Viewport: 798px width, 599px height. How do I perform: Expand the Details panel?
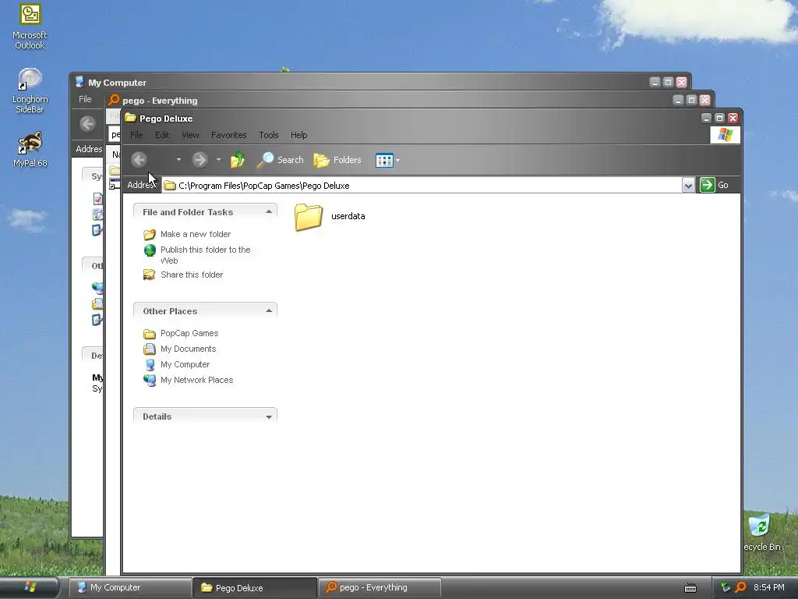[269, 416]
